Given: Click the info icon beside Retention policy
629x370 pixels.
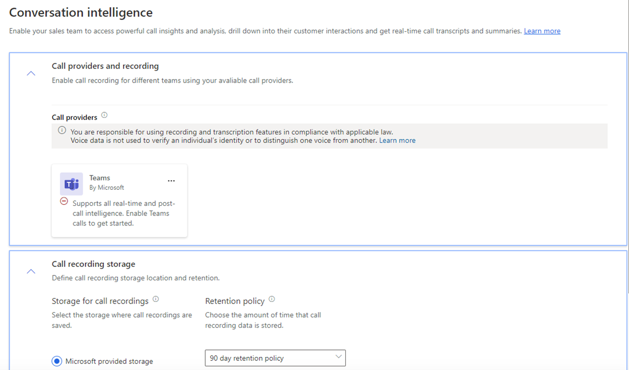Looking at the screenshot, I should pyautogui.click(x=272, y=299).
